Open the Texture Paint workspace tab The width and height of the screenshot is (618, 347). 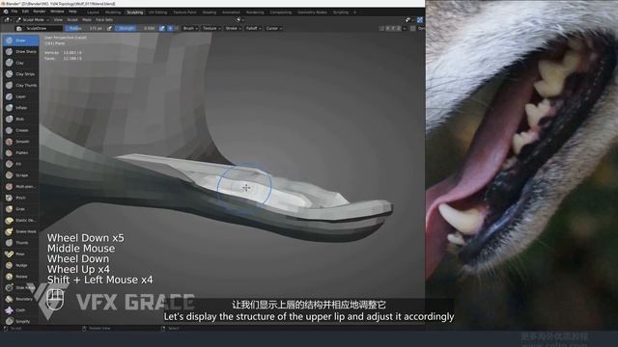(x=184, y=13)
